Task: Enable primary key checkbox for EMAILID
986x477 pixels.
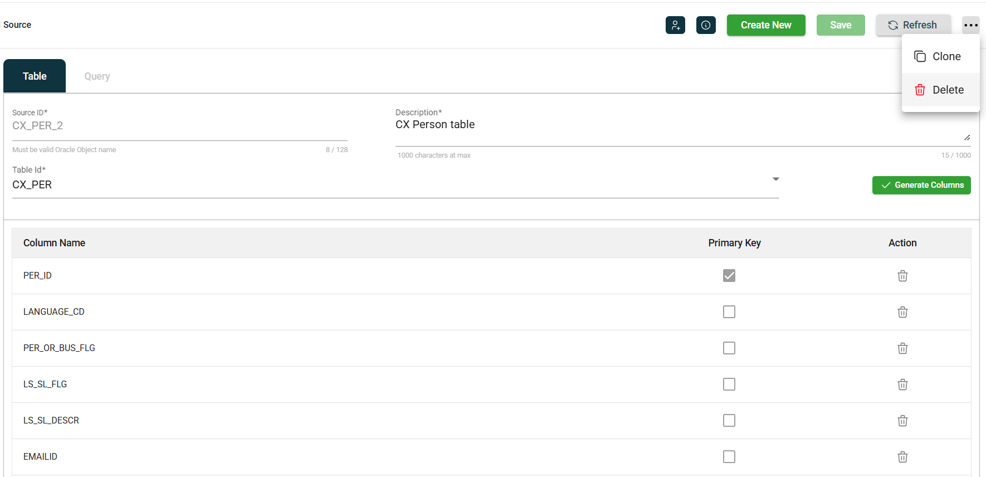Action: 729,457
